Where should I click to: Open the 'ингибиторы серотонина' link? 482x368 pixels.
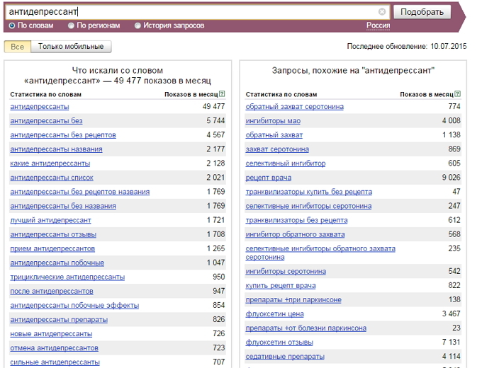coord(286,272)
